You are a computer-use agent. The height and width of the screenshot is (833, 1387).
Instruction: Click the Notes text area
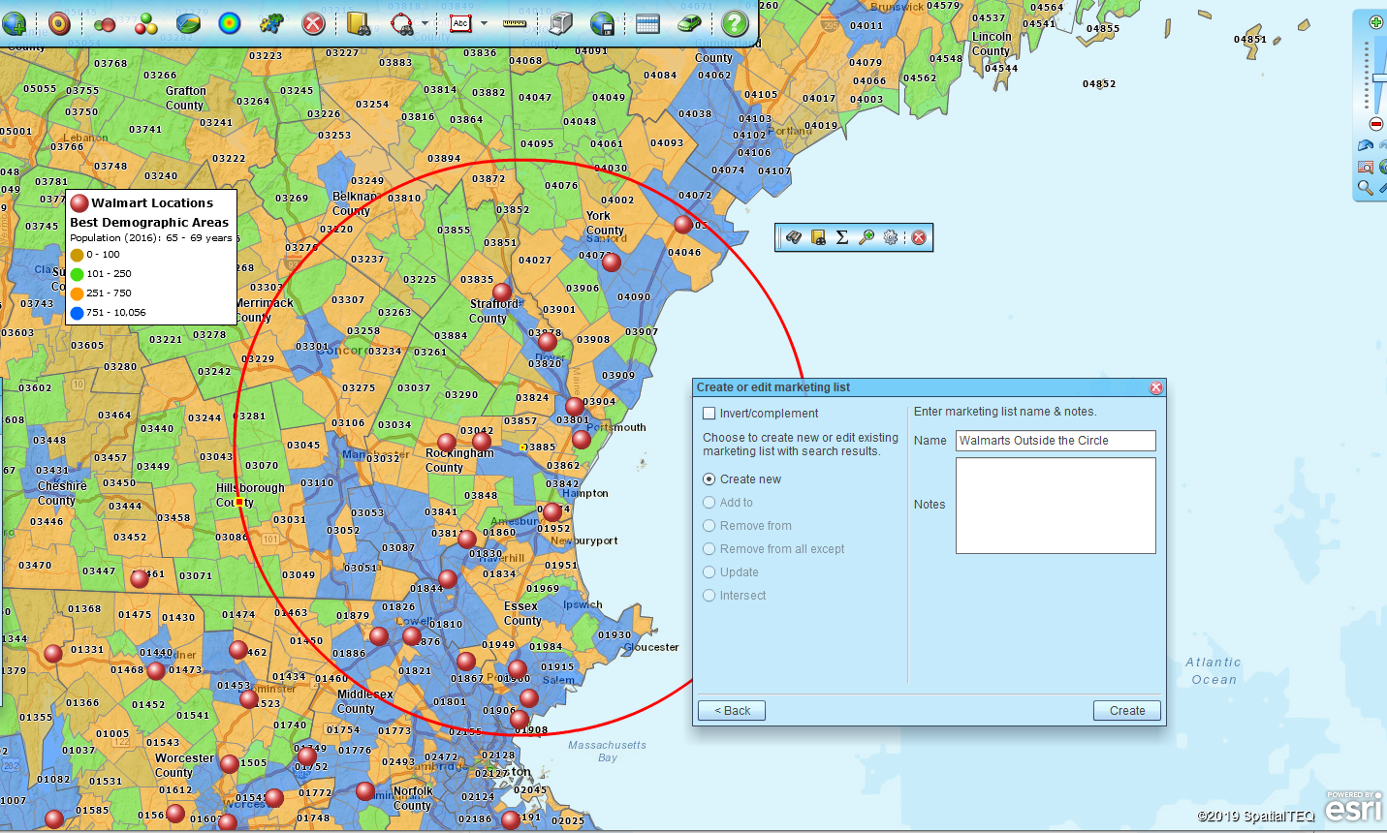click(x=1056, y=506)
